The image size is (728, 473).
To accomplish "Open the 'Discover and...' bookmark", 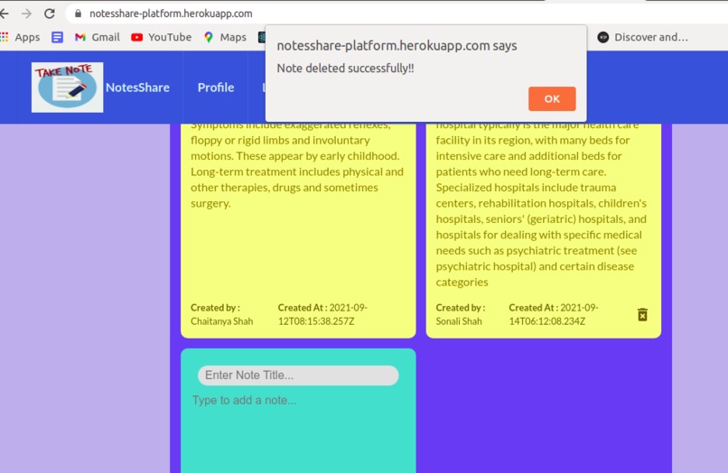I will (x=642, y=37).
